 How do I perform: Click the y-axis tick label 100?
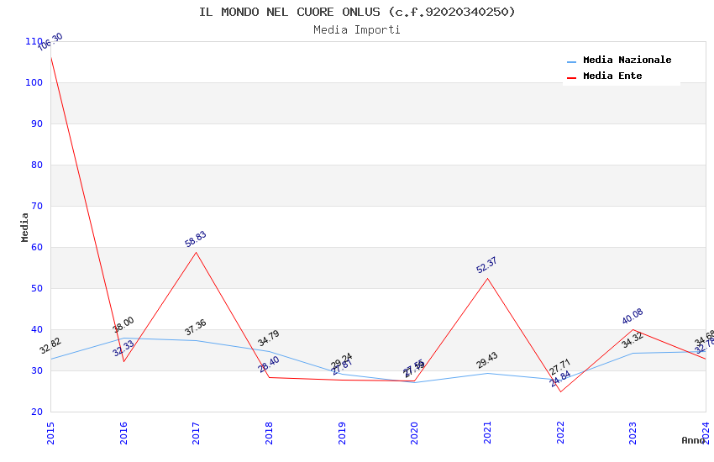click(x=34, y=83)
